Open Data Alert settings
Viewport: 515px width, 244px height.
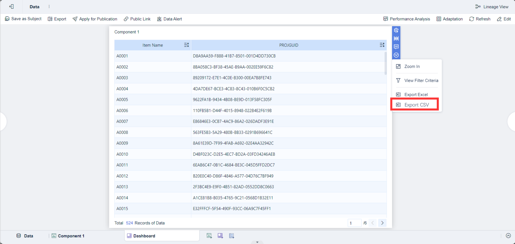point(169,19)
